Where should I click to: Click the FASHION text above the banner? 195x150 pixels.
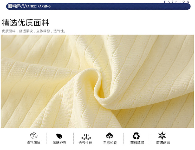pyautogui.click(x=177, y=2)
